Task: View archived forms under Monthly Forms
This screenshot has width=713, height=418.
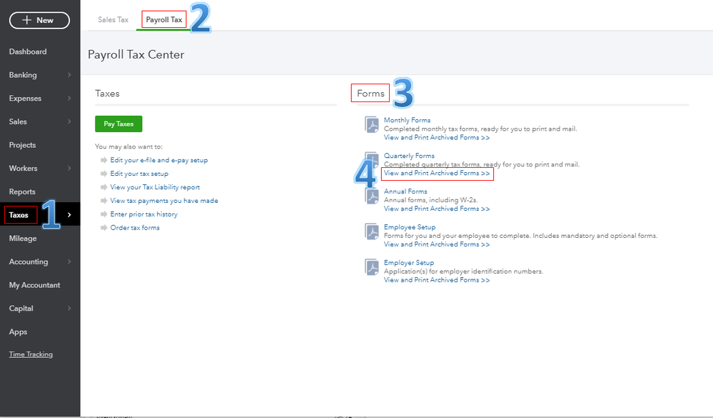Action: 437,137
